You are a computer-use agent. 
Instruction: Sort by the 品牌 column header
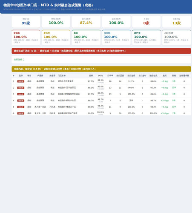(21, 75)
